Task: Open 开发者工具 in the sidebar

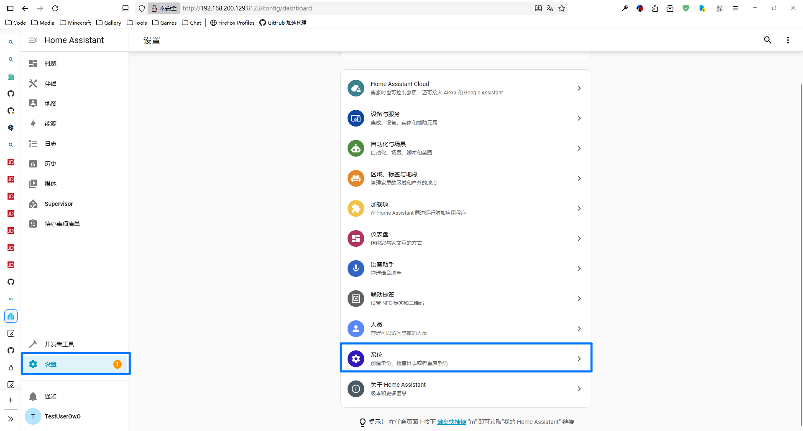Action: click(x=59, y=344)
